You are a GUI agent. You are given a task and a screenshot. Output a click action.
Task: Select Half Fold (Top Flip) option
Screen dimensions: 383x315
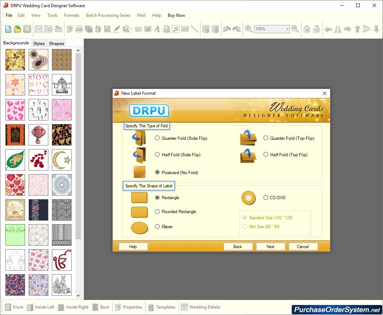pyautogui.click(x=266, y=154)
